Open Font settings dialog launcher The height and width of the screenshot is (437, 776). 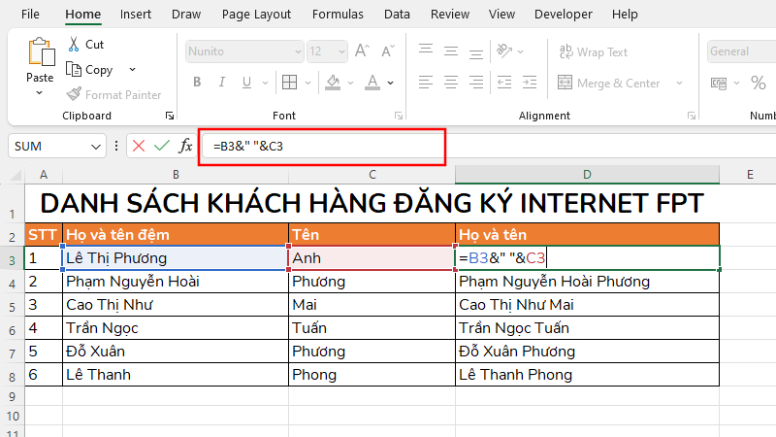point(399,116)
